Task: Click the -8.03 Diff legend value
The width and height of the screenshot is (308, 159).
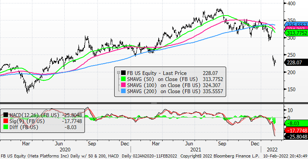Action: tap(70, 127)
